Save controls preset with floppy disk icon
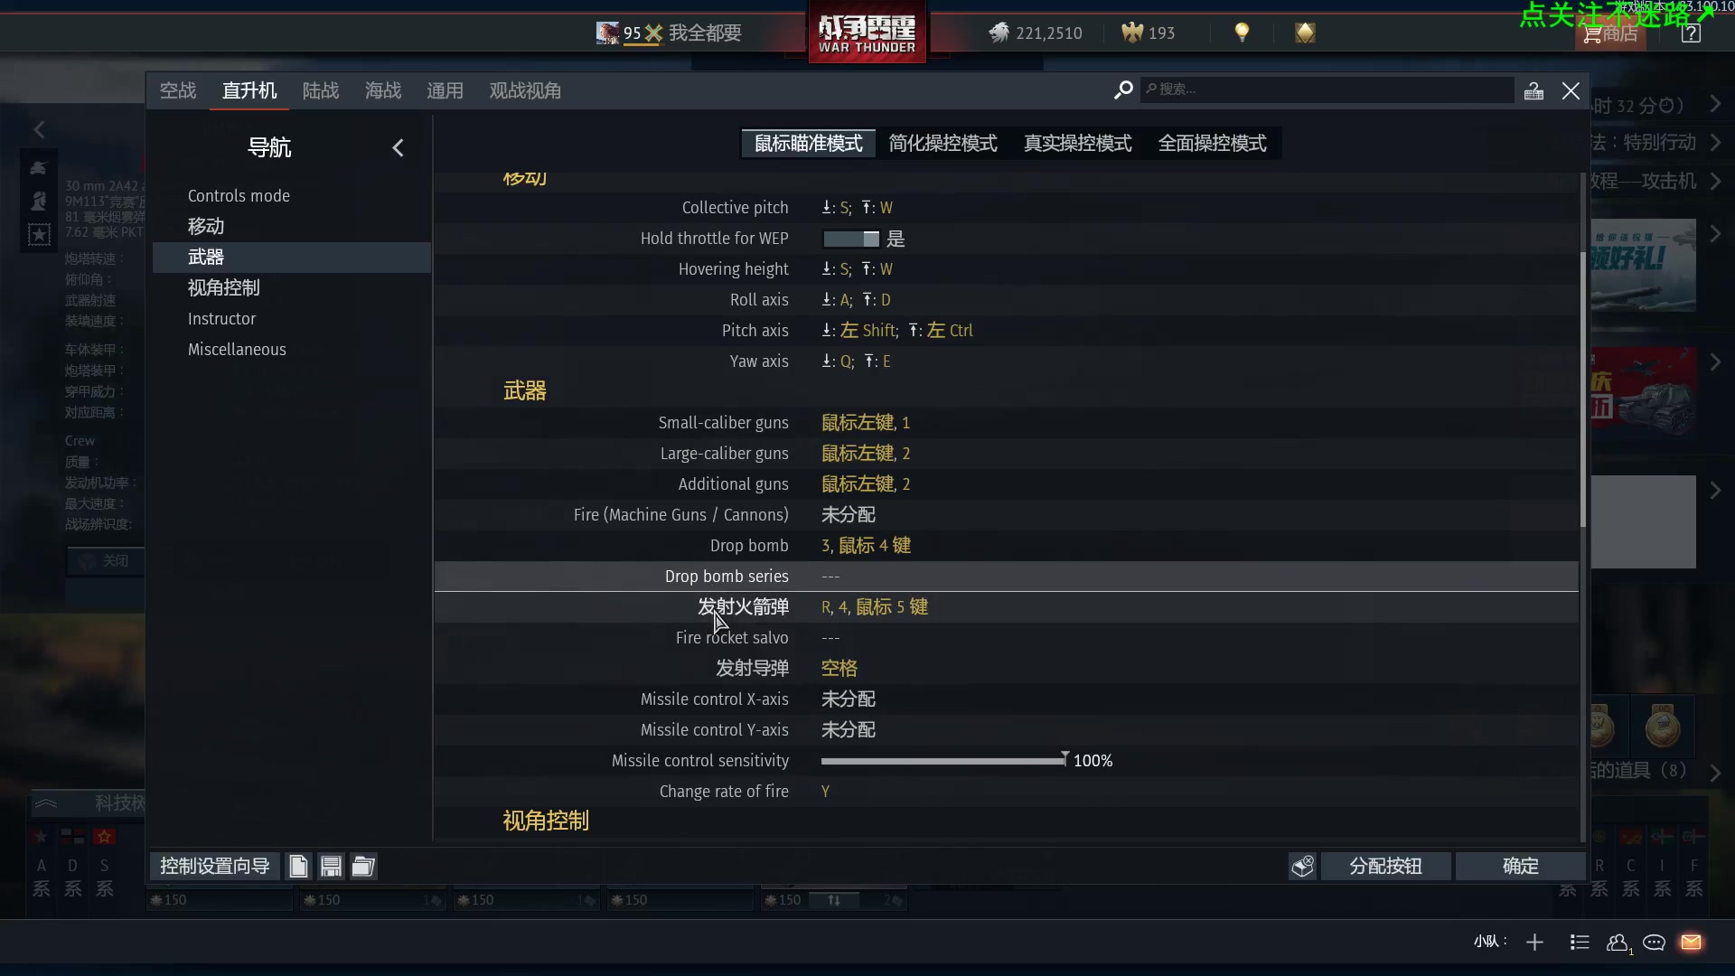1735x976 pixels. pyautogui.click(x=331, y=867)
